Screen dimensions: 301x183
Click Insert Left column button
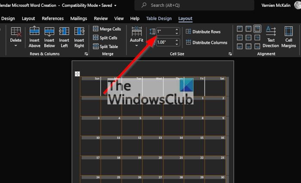click(x=64, y=37)
